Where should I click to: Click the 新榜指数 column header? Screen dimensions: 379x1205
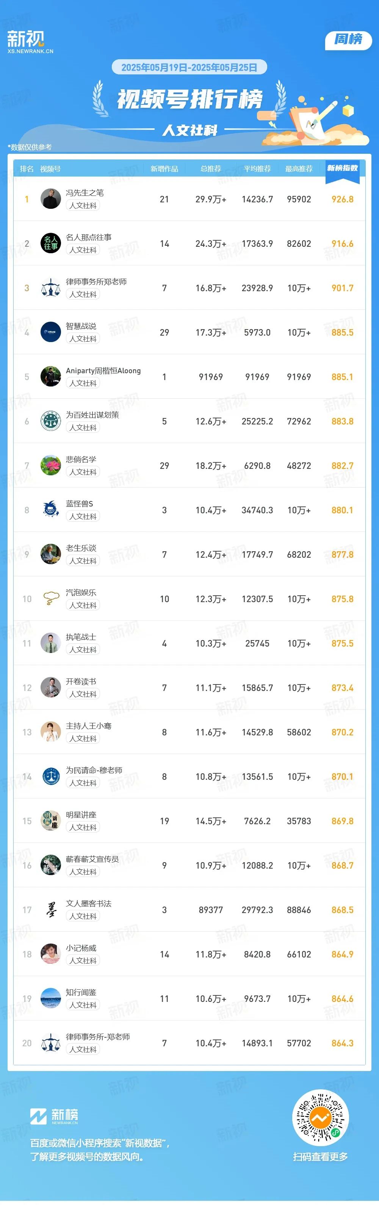point(342,168)
